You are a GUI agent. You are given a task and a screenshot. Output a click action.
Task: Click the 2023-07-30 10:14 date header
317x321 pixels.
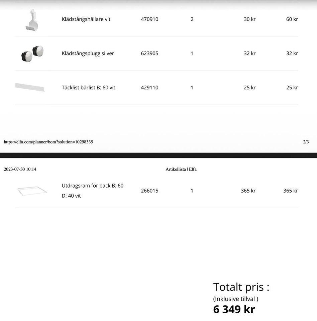20,170
